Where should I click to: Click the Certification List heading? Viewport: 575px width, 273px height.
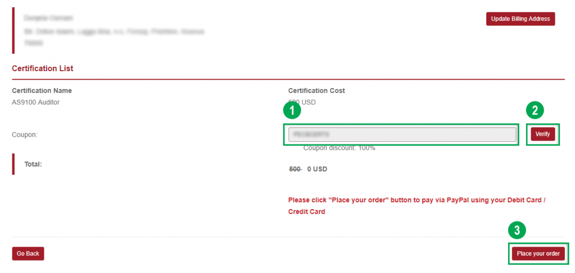coord(43,68)
